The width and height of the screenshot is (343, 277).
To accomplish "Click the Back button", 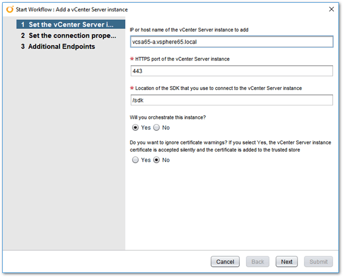I will [x=257, y=262].
